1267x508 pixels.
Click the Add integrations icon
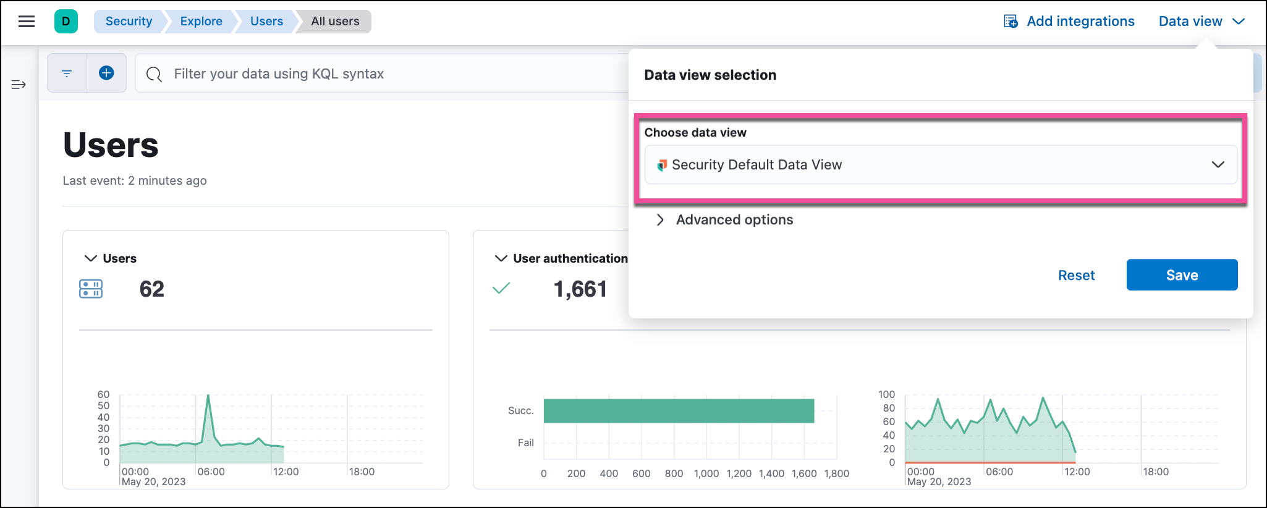point(1011,22)
